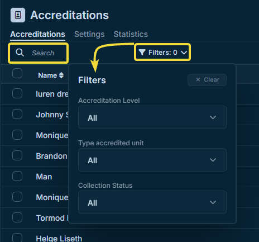Open the Statistics tab
The height and width of the screenshot is (242, 259).
click(131, 34)
